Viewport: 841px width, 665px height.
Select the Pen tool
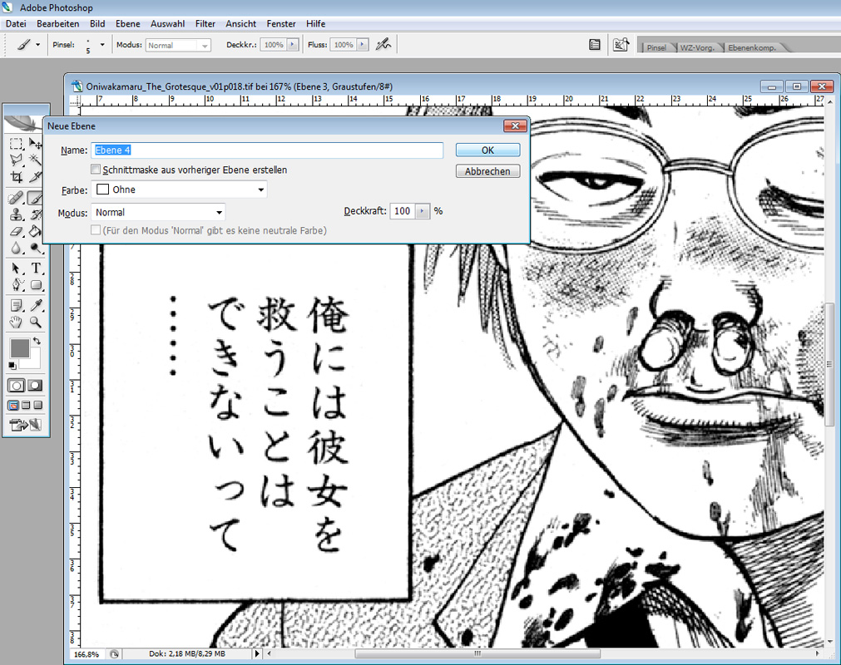16,284
